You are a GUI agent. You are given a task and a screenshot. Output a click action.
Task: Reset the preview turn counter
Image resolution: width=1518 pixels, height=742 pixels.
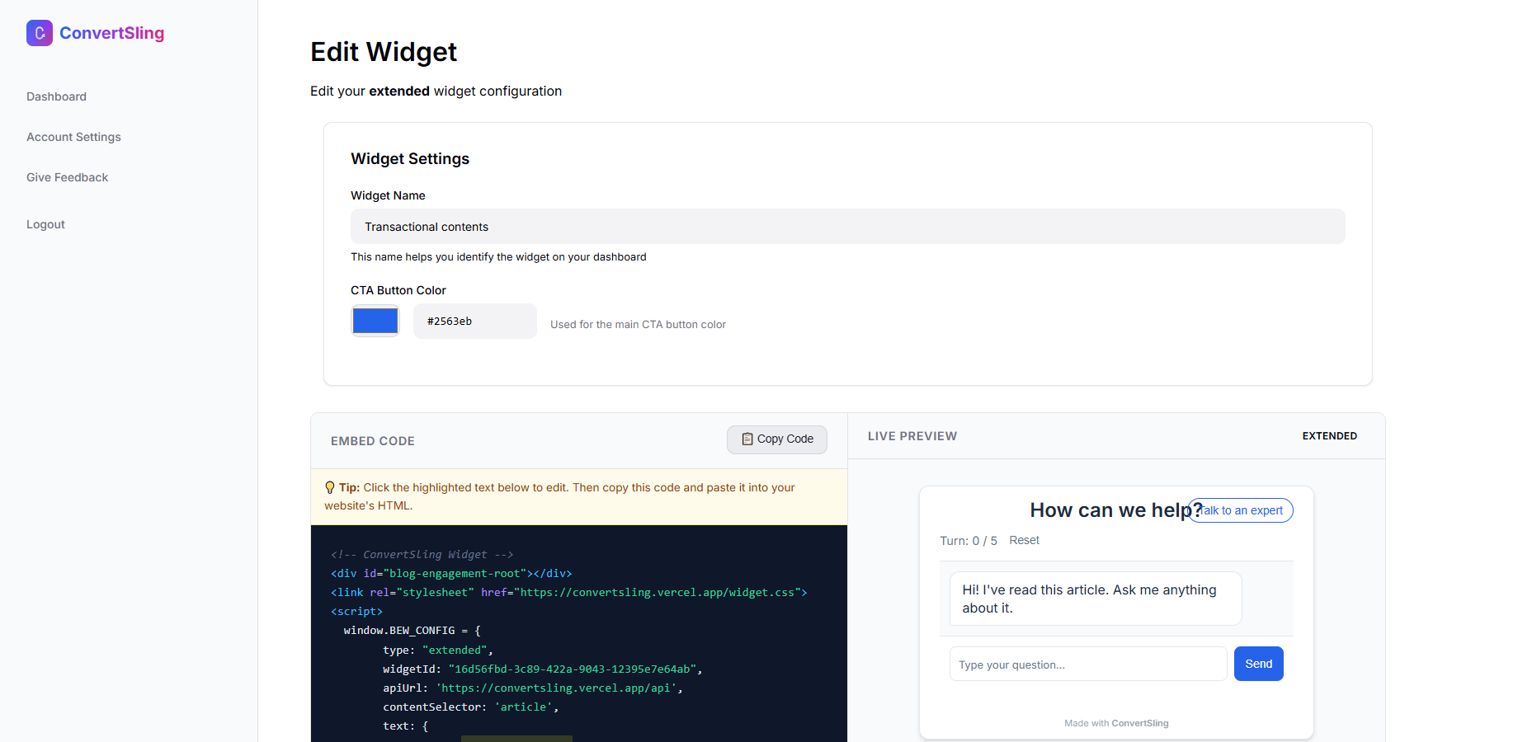(1024, 540)
